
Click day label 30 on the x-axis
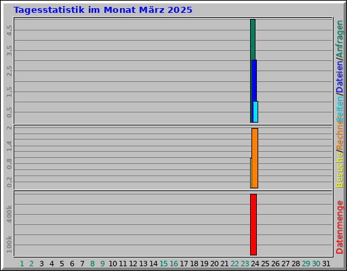click(316, 264)
